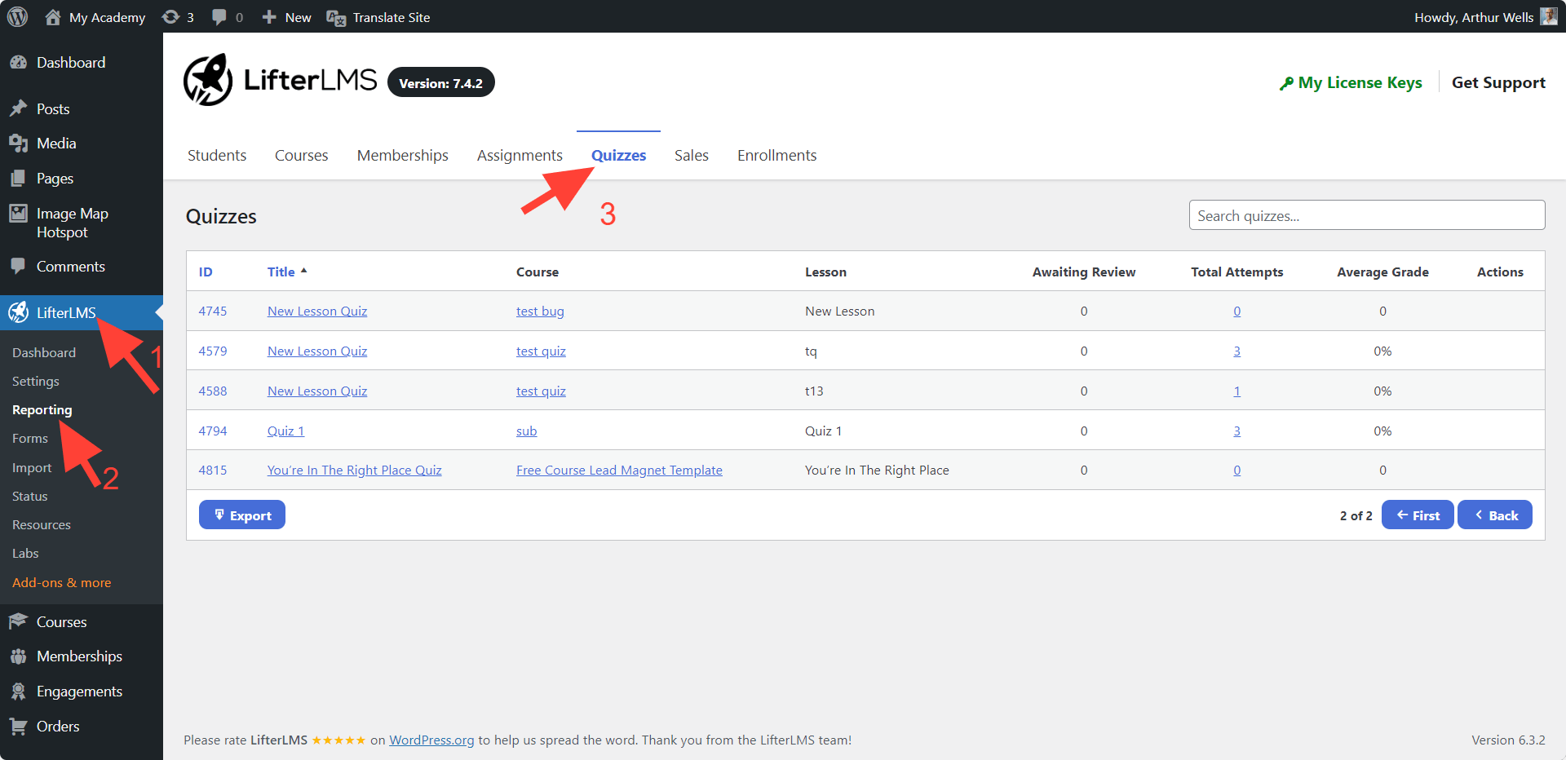Click the five-star rating in footer

[338, 740]
